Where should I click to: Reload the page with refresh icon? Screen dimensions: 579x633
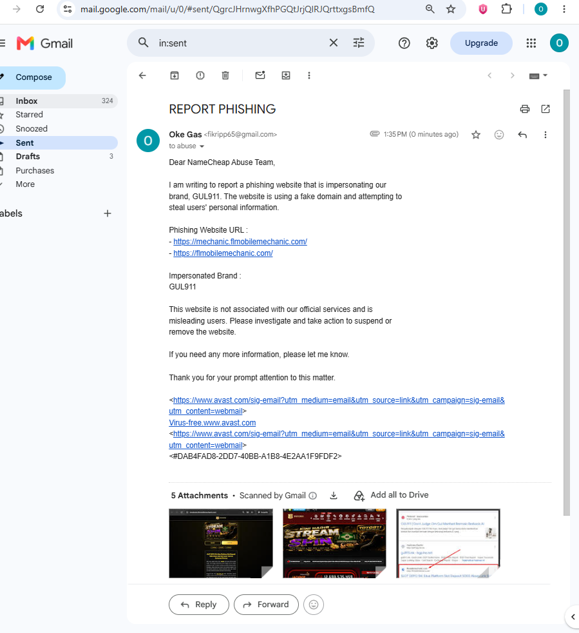(40, 9)
